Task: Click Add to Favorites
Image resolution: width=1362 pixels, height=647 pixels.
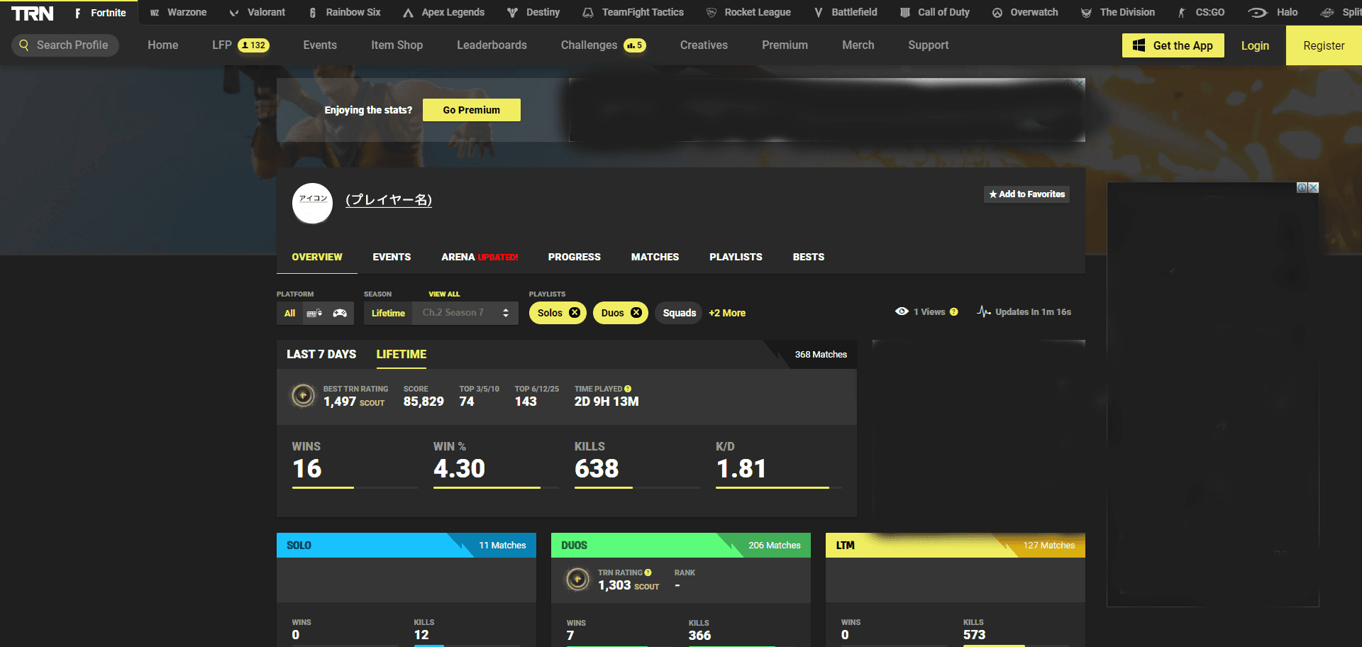Action: click(1026, 194)
